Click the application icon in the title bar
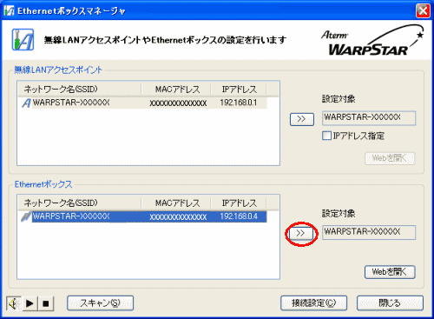Screen dimensions: 434x319 (x=9, y=11)
